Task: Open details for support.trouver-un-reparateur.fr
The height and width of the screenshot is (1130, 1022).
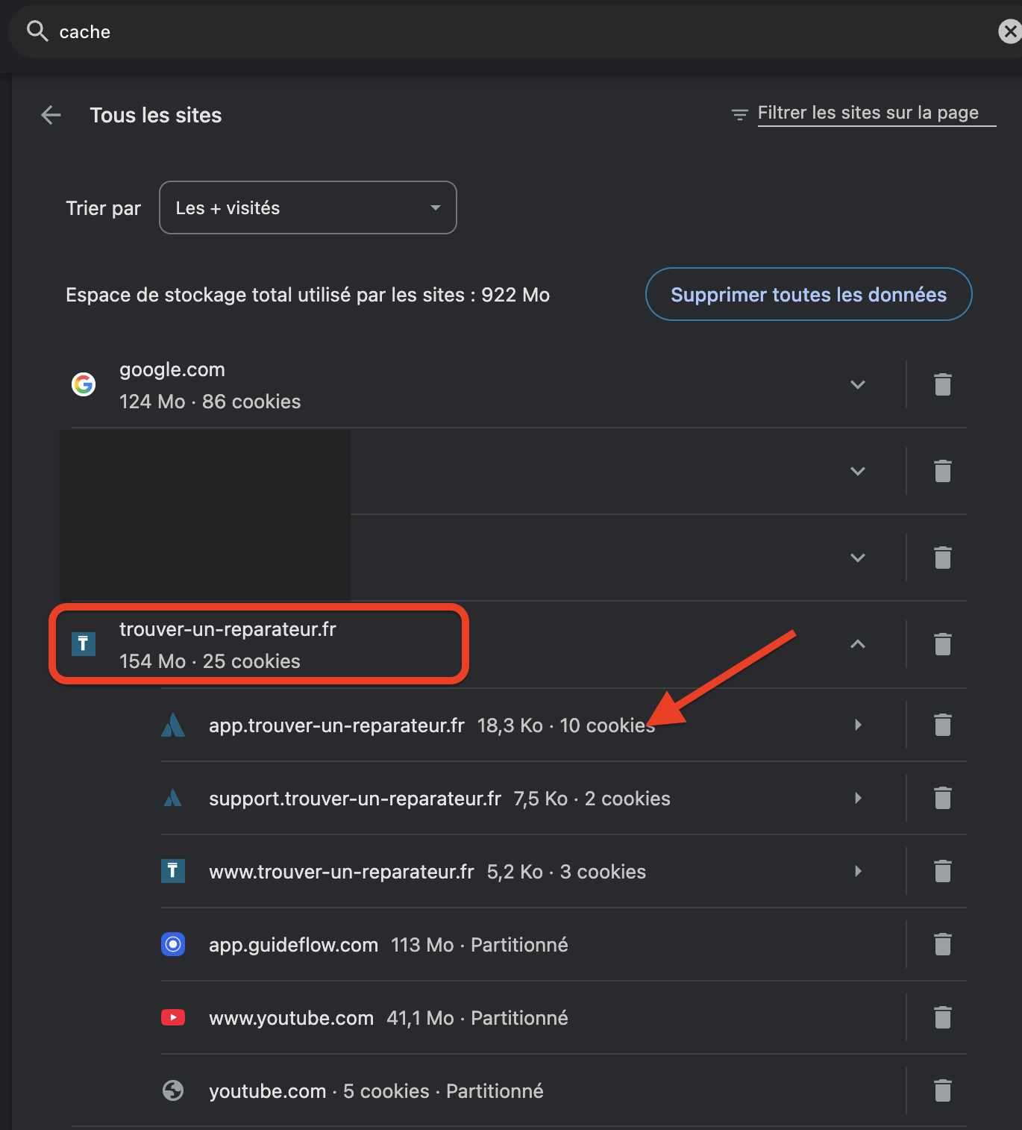Action: [x=858, y=798]
